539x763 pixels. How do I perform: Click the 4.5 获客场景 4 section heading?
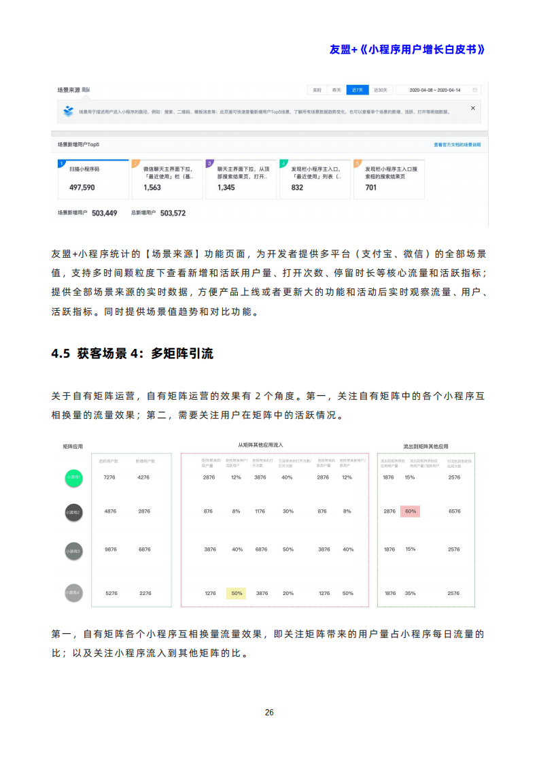[133, 354]
